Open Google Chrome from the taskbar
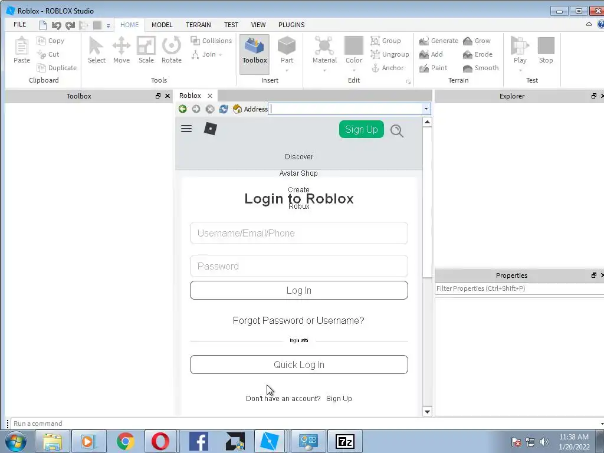The image size is (604, 453). 126,441
